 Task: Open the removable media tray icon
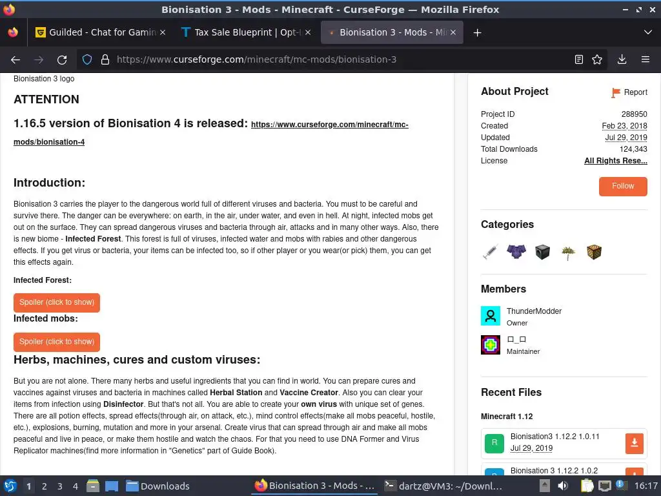coord(545,486)
